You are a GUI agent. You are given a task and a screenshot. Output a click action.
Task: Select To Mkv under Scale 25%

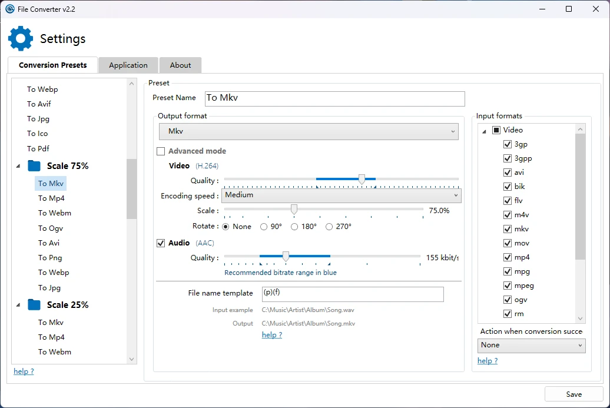point(51,323)
